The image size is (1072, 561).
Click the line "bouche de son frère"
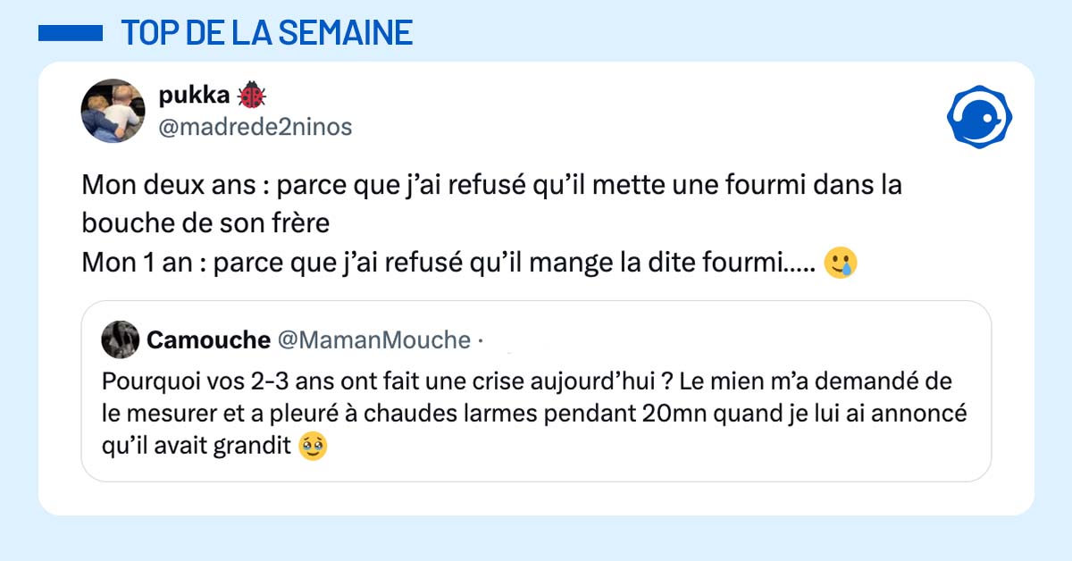tap(205, 223)
